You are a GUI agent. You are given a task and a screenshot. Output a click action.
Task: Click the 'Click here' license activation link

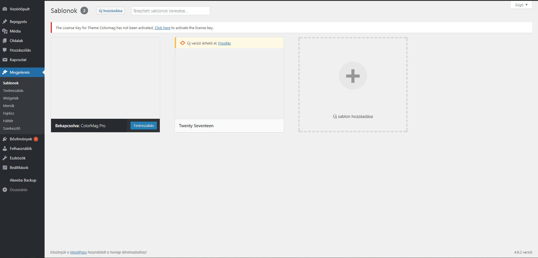tap(163, 28)
